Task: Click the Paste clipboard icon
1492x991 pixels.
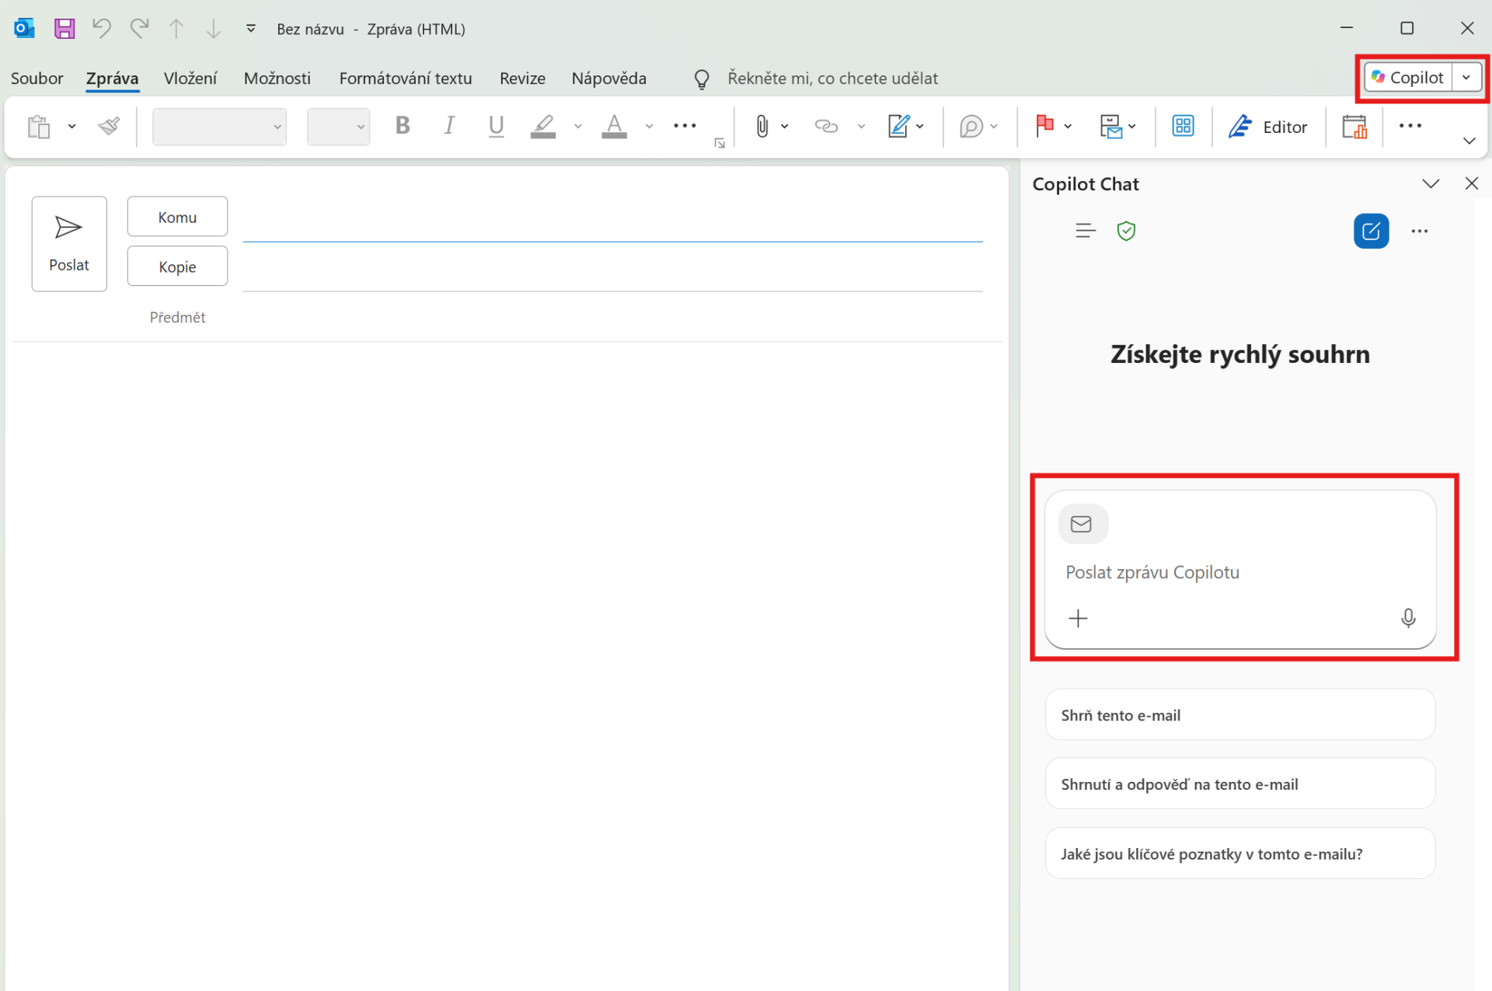Action: coord(39,126)
